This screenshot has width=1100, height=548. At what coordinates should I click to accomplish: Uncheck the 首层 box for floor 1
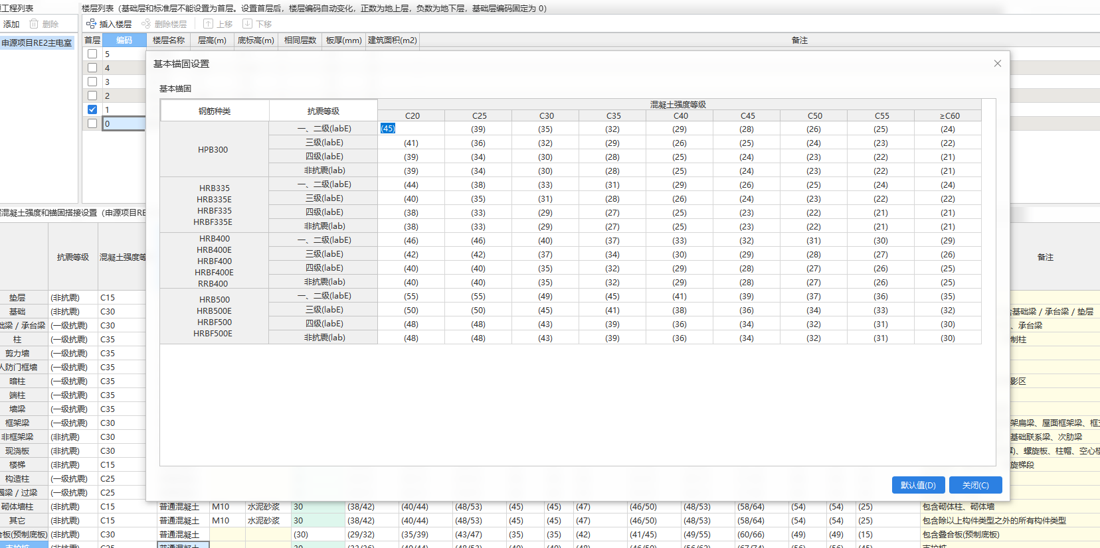92,109
